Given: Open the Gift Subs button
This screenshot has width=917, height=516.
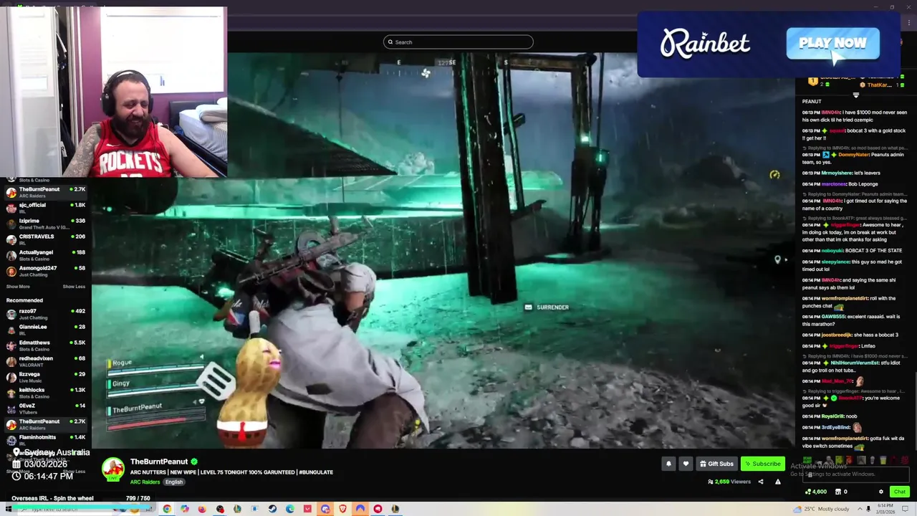Looking at the screenshot, I should [716, 464].
